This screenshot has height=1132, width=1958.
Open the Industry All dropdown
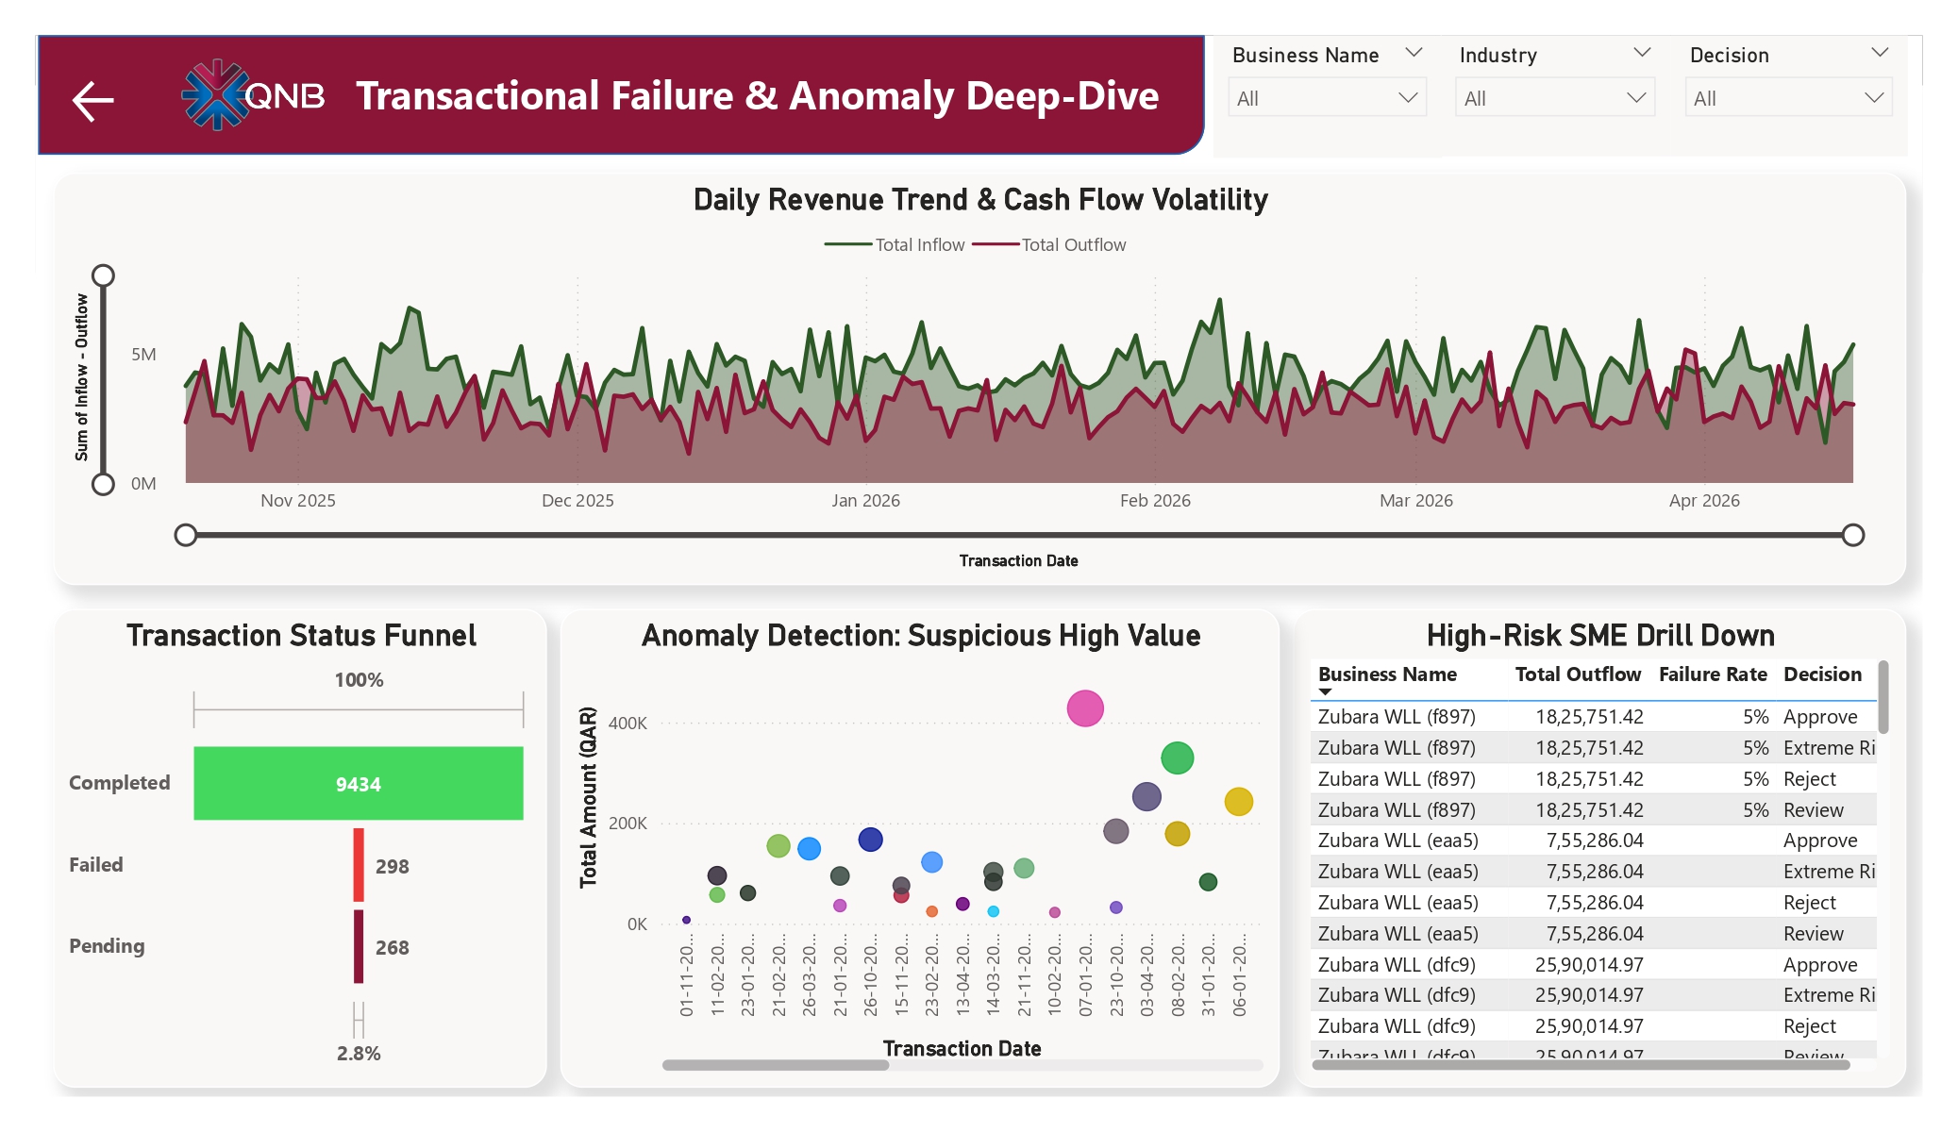click(x=1554, y=98)
